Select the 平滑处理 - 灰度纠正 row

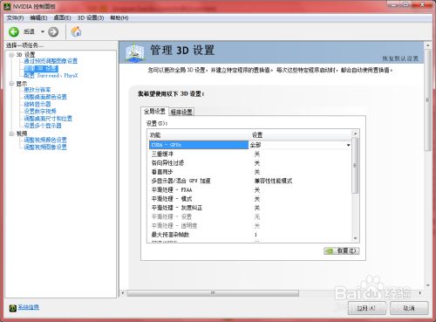point(250,208)
